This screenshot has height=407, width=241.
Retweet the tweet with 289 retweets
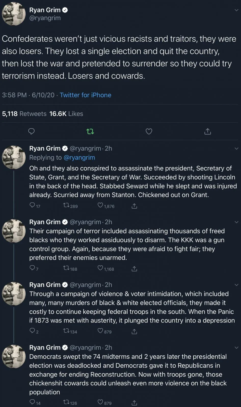[66, 205]
